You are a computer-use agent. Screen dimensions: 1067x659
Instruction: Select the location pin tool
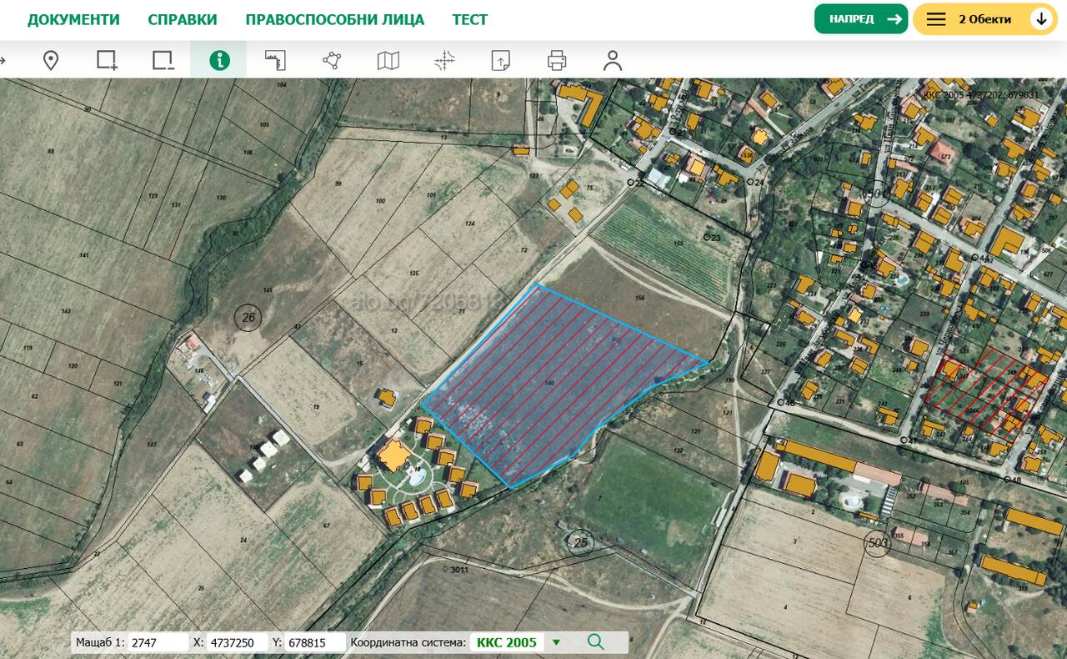51,60
